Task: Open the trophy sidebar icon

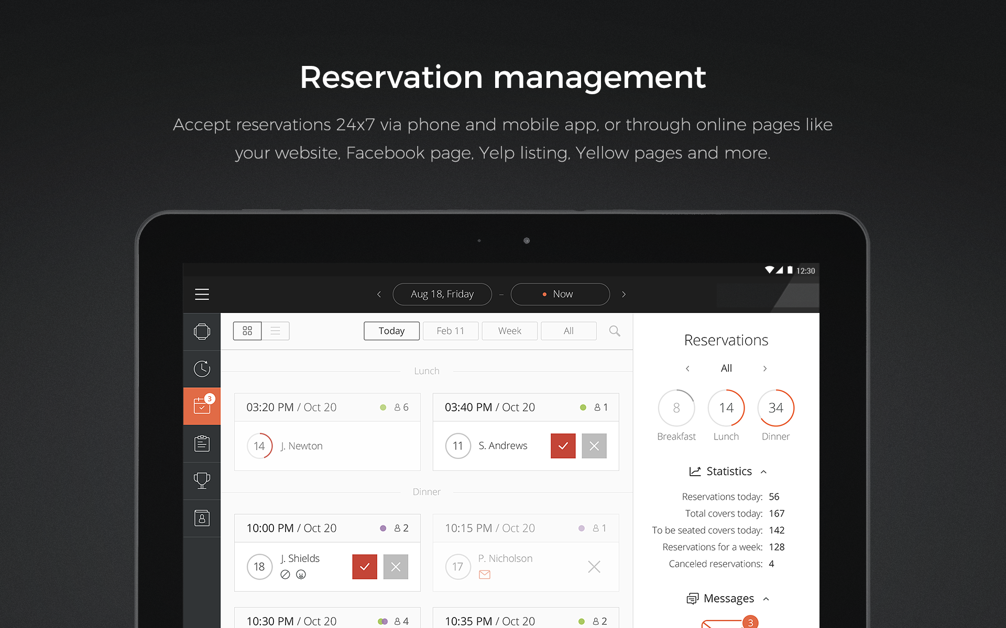Action: pos(202,480)
